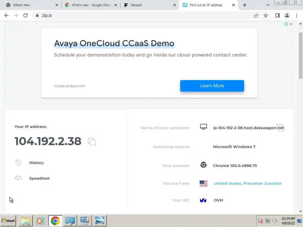
Task: Open the History link
Action: click(x=36, y=163)
